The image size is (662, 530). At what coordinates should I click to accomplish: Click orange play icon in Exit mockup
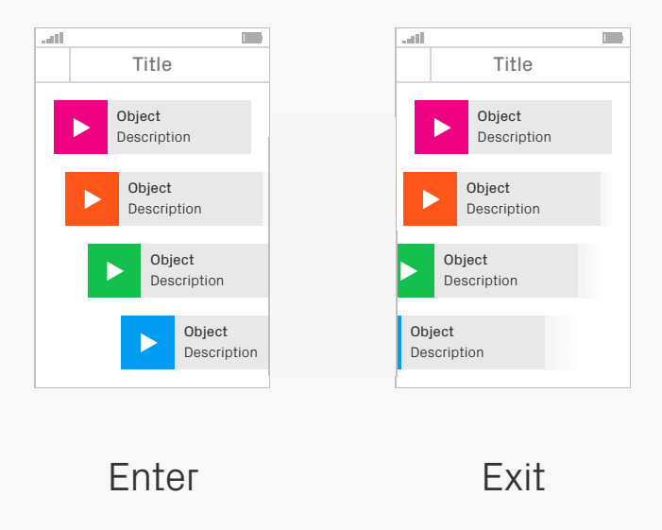[x=431, y=199]
